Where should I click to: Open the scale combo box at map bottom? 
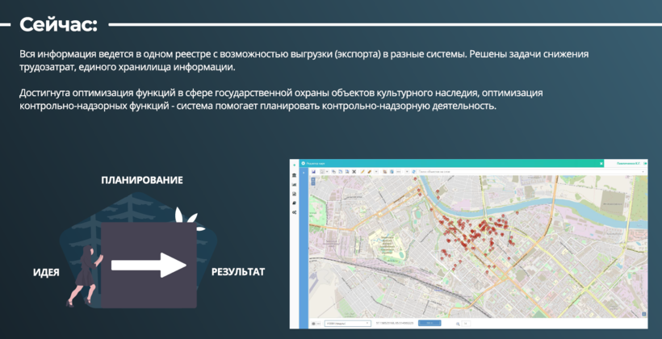(x=347, y=323)
